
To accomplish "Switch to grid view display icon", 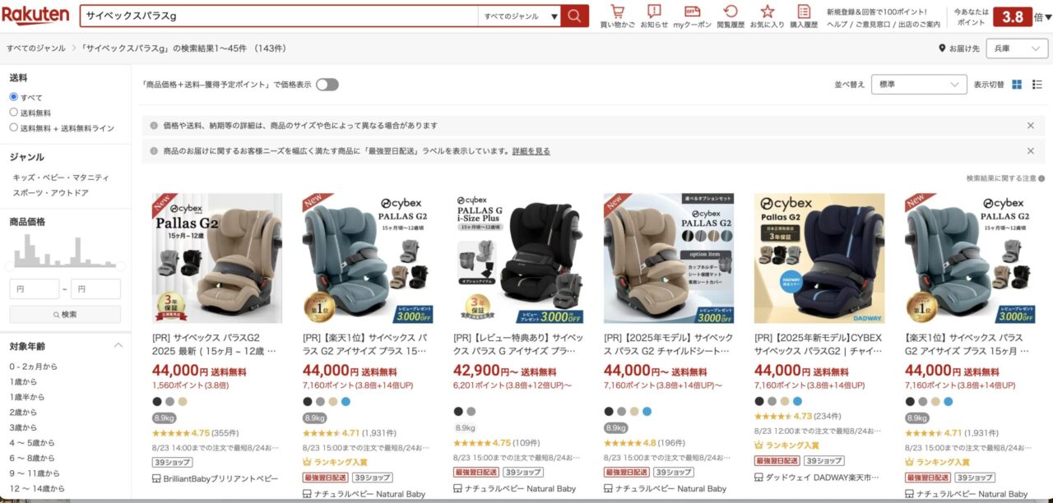I will [1017, 85].
